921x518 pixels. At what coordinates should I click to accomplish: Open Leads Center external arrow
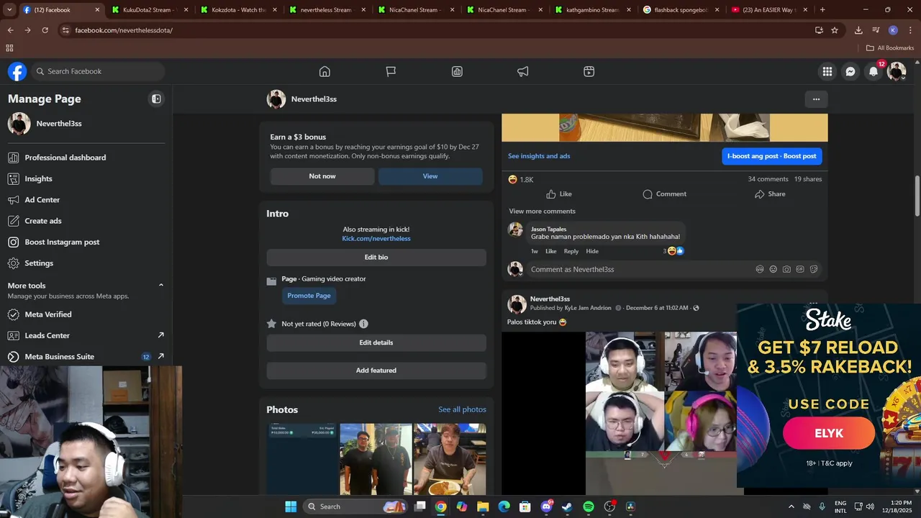pos(160,335)
